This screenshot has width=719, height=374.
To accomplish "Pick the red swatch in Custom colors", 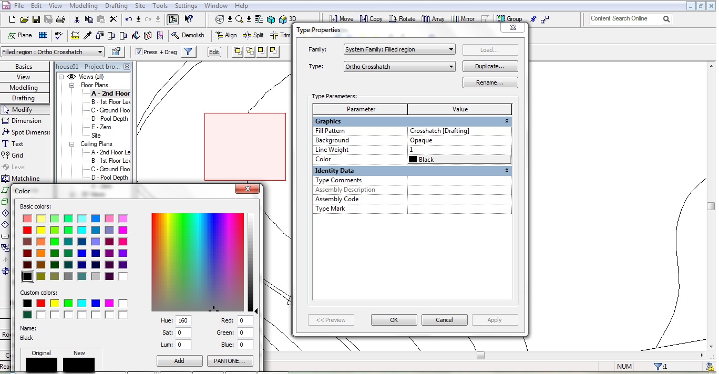I will (x=41, y=303).
